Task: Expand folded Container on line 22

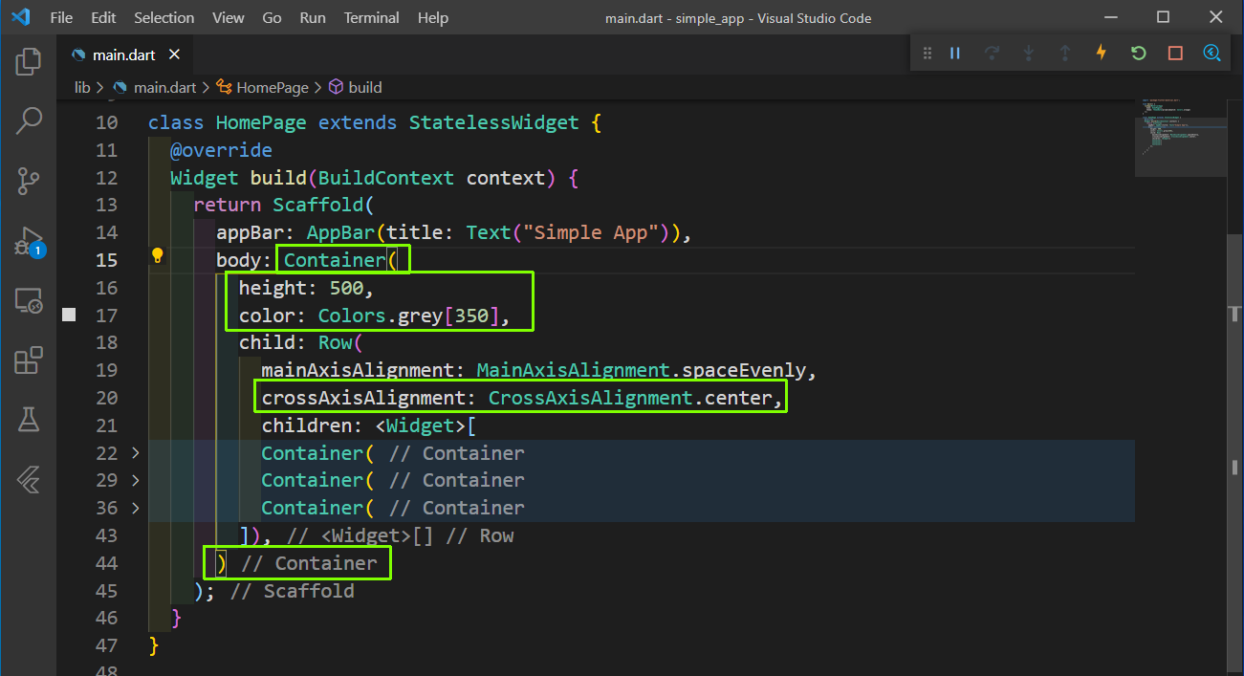Action: (135, 453)
